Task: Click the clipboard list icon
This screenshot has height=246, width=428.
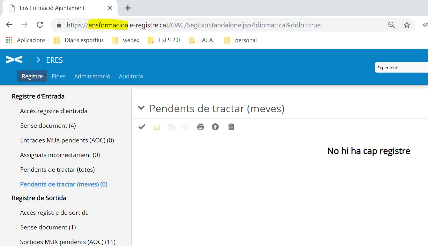Action: pos(231,127)
